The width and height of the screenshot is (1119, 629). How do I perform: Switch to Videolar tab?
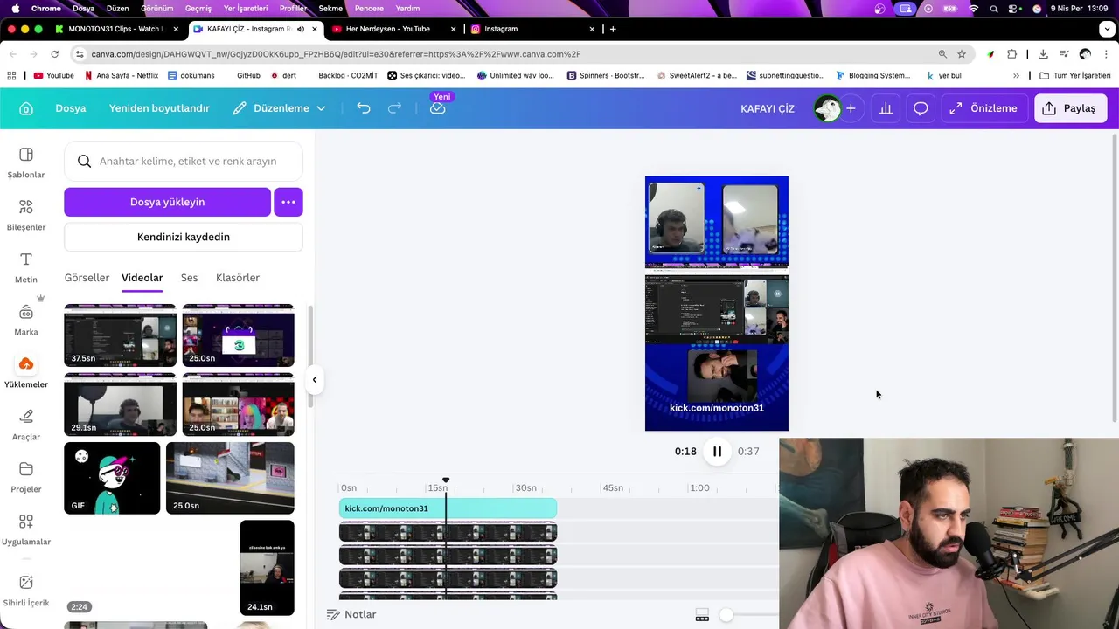click(142, 278)
